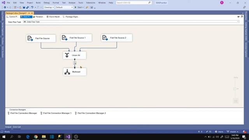Open the Windows Start menu
The width and height of the screenshot is (249, 140).
4,136
